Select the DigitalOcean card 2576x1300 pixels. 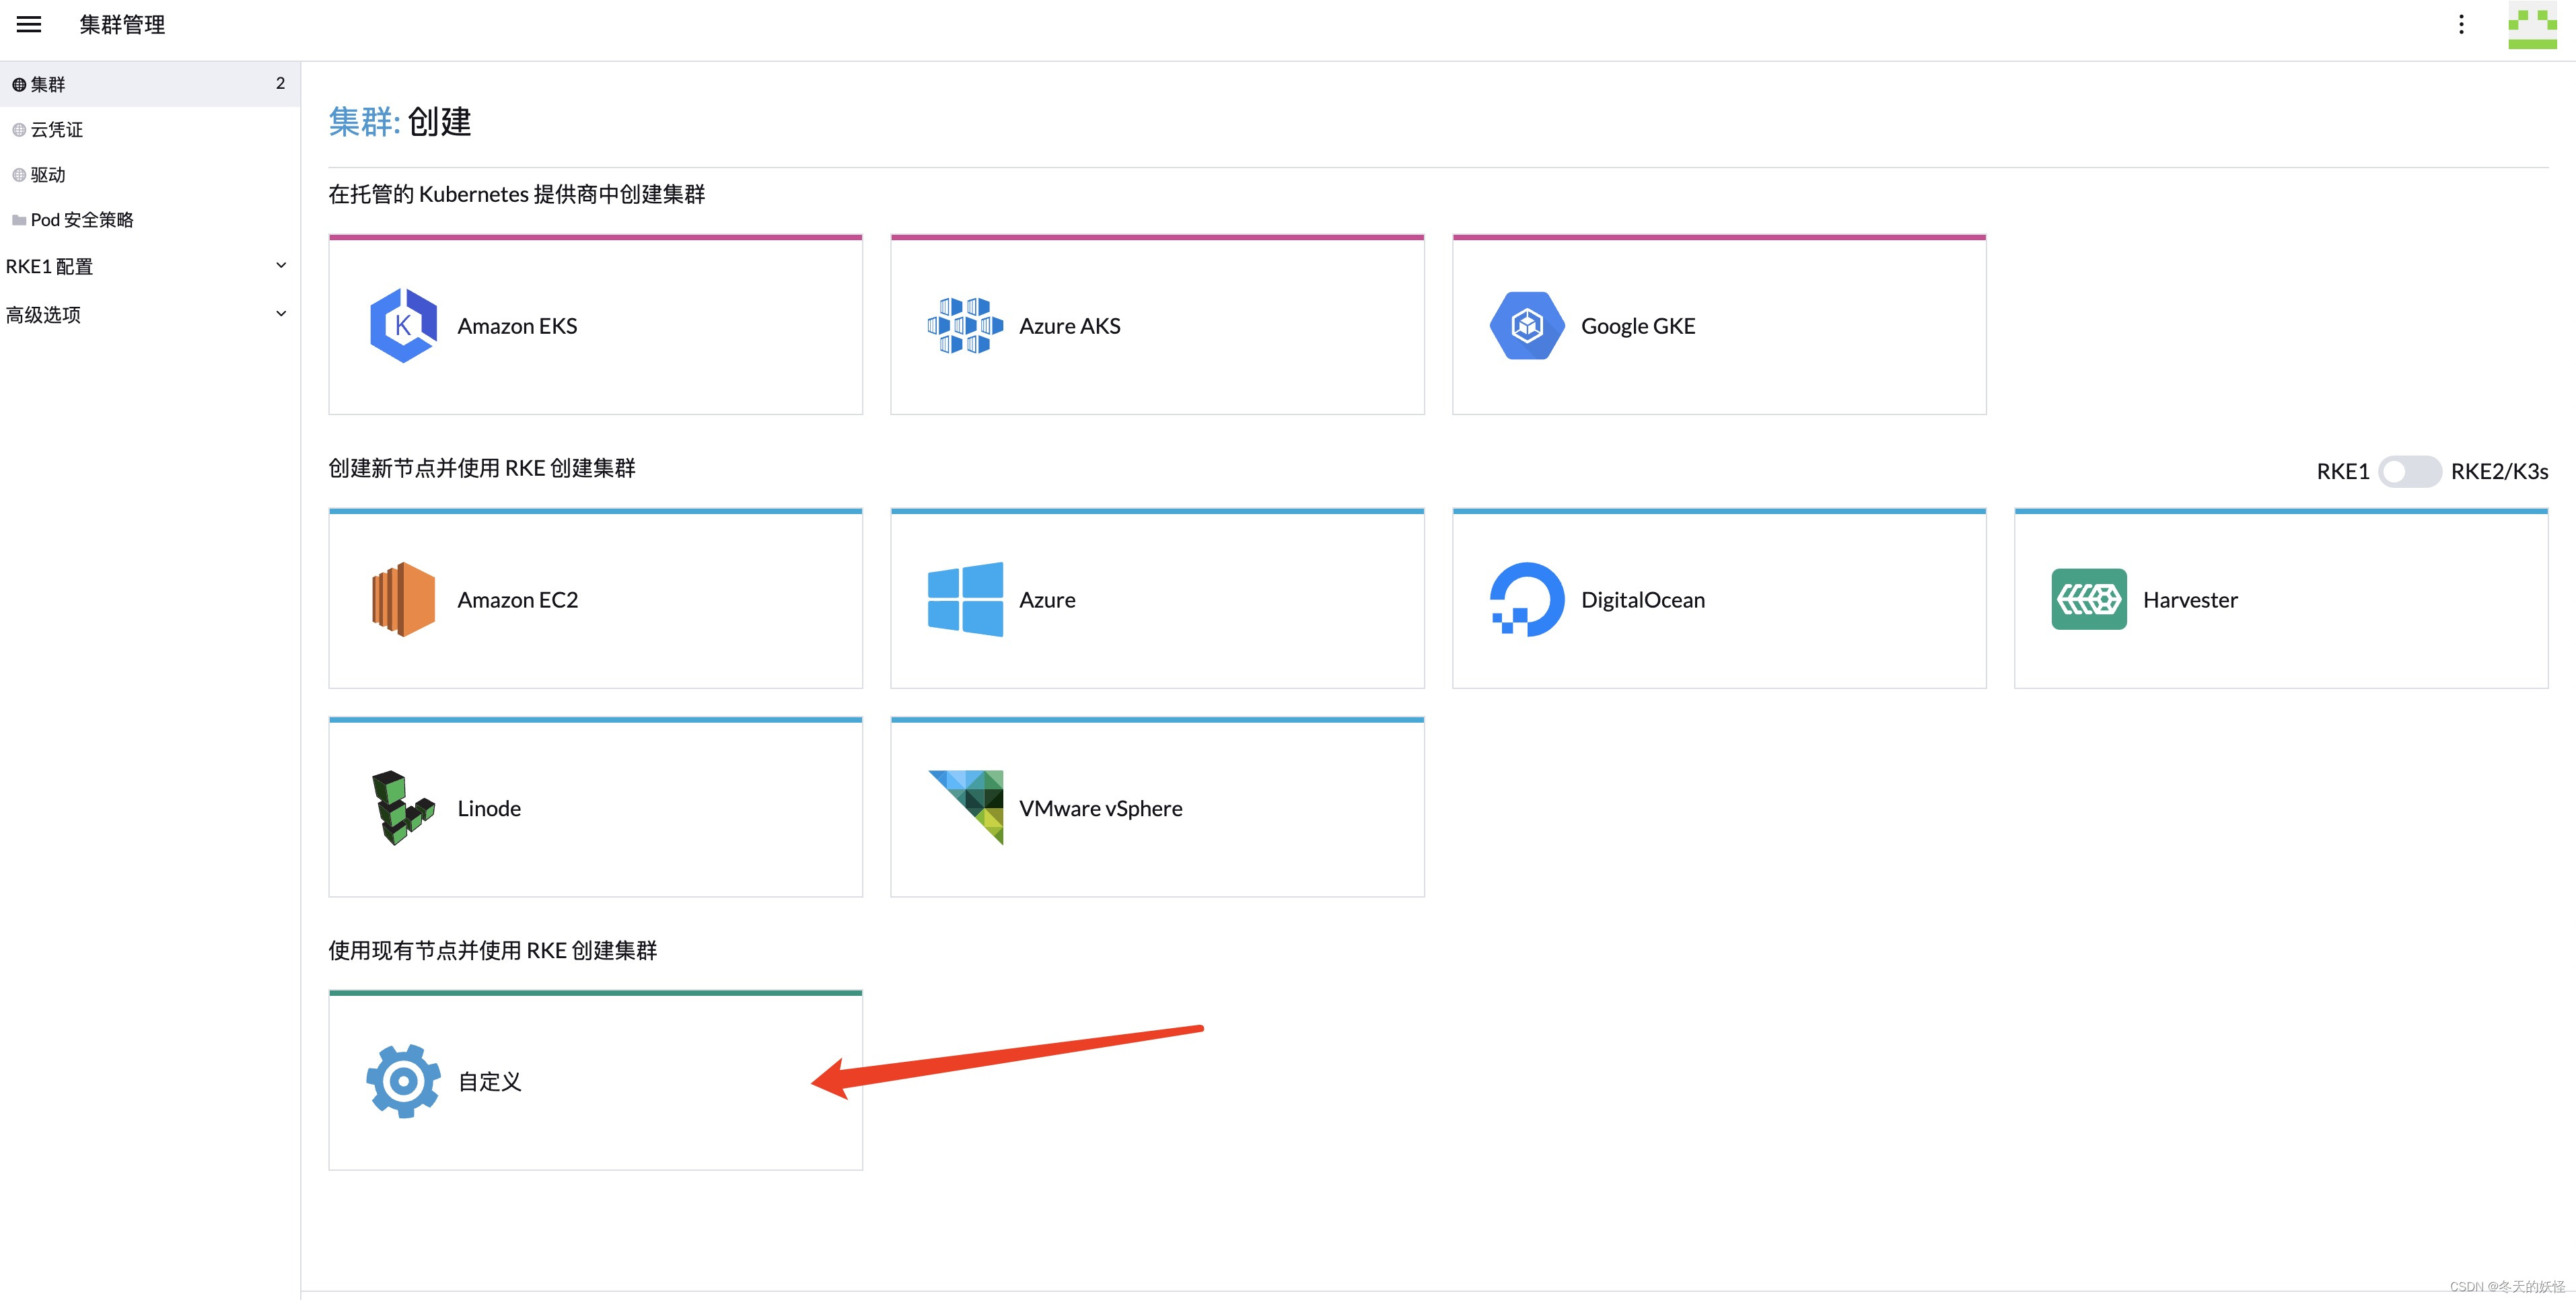click(1719, 599)
